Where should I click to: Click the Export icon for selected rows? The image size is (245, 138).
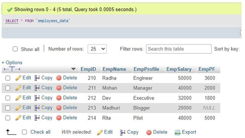(x=177, y=132)
